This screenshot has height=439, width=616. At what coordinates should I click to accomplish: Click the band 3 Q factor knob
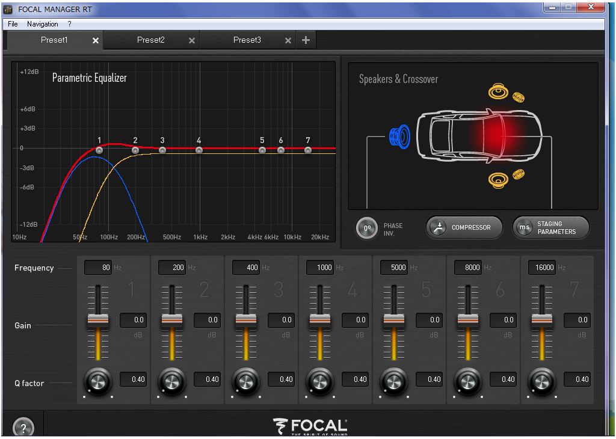click(x=246, y=381)
